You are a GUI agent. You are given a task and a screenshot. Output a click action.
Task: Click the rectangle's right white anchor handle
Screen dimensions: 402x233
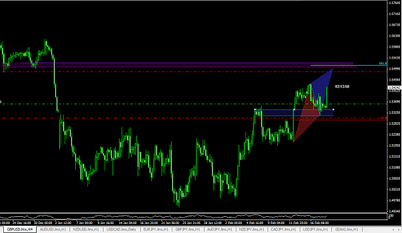(x=333, y=110)
